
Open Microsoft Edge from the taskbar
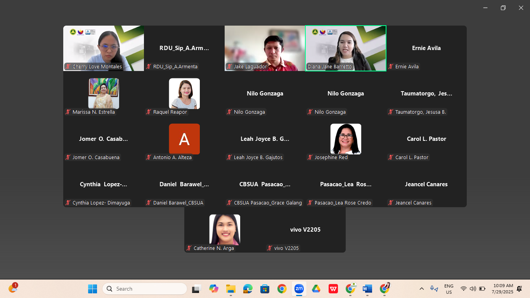248,289
